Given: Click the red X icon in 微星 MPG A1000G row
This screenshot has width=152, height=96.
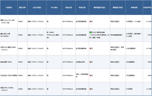Looking at the screenshot, I should click(90, 89).
